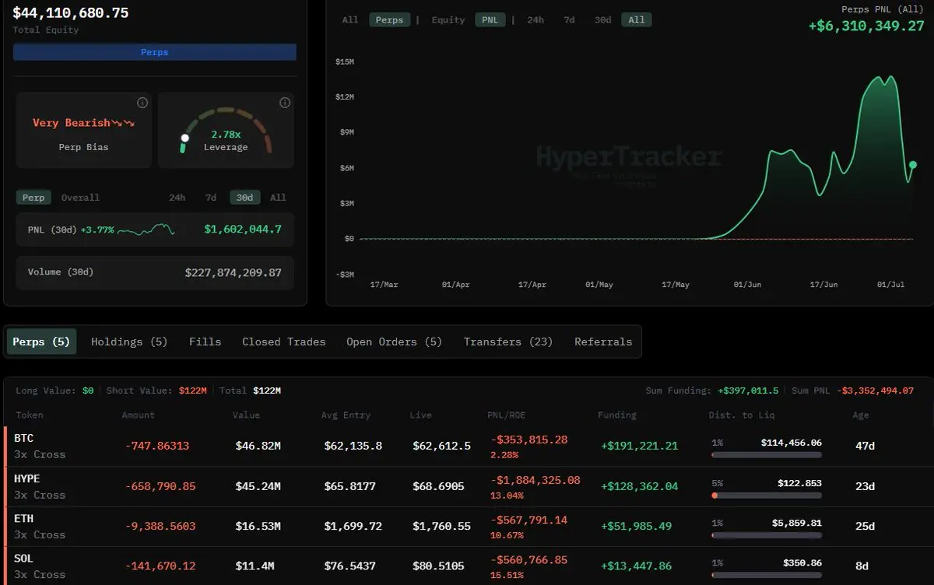The width and height of the screenshot is (934, 585).
Task: Toggle the Overall stats view
Action: point(80,198)
